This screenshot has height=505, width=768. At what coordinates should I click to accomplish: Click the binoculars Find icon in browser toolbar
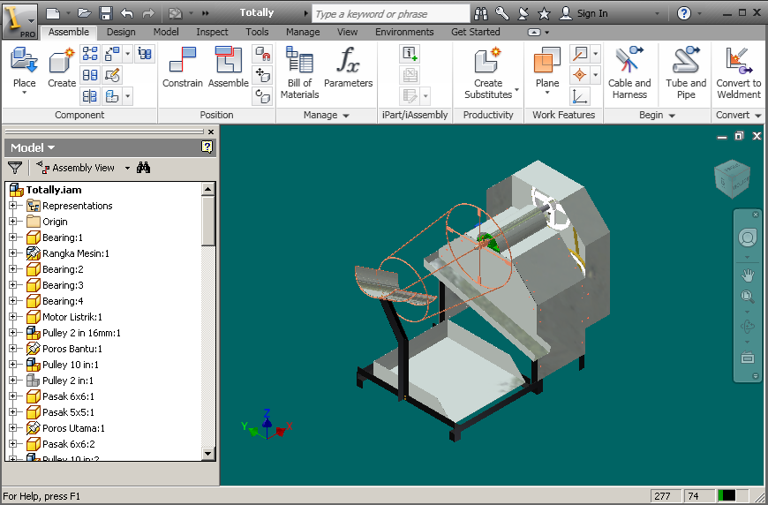(x=144, y=168)
